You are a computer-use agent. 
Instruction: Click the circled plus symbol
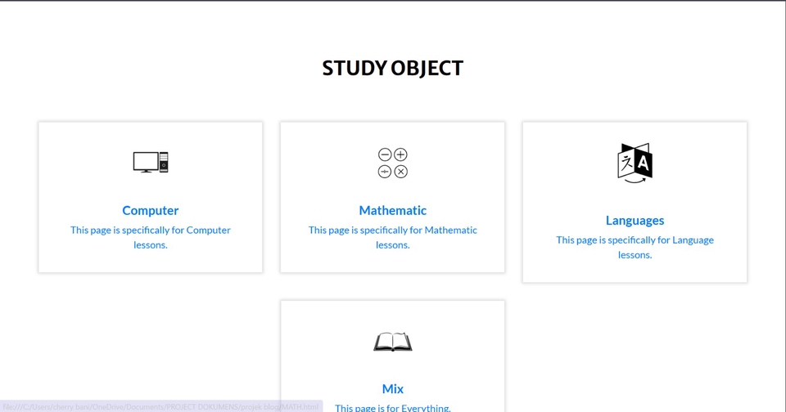400,154
